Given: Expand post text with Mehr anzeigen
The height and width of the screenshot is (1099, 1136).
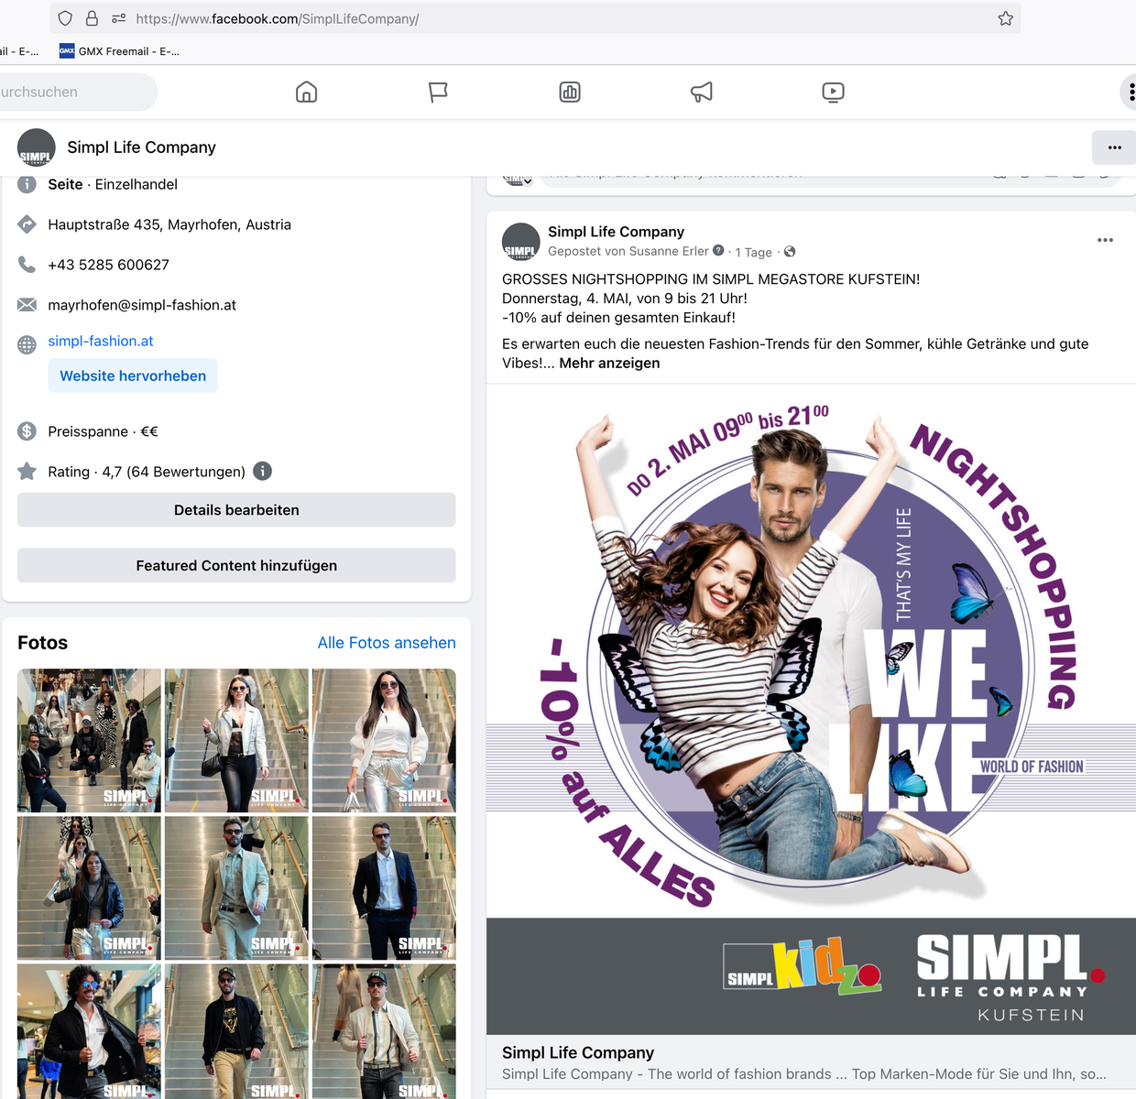Looking at the screenshot, I should pos(609,363).
